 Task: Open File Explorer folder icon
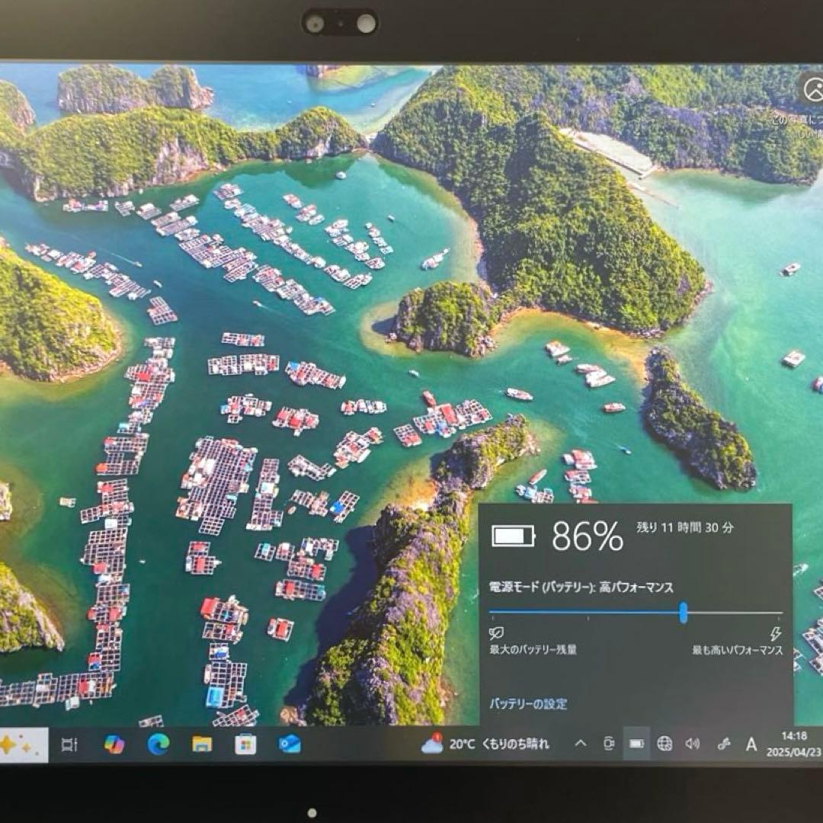[x=202, y=745]
